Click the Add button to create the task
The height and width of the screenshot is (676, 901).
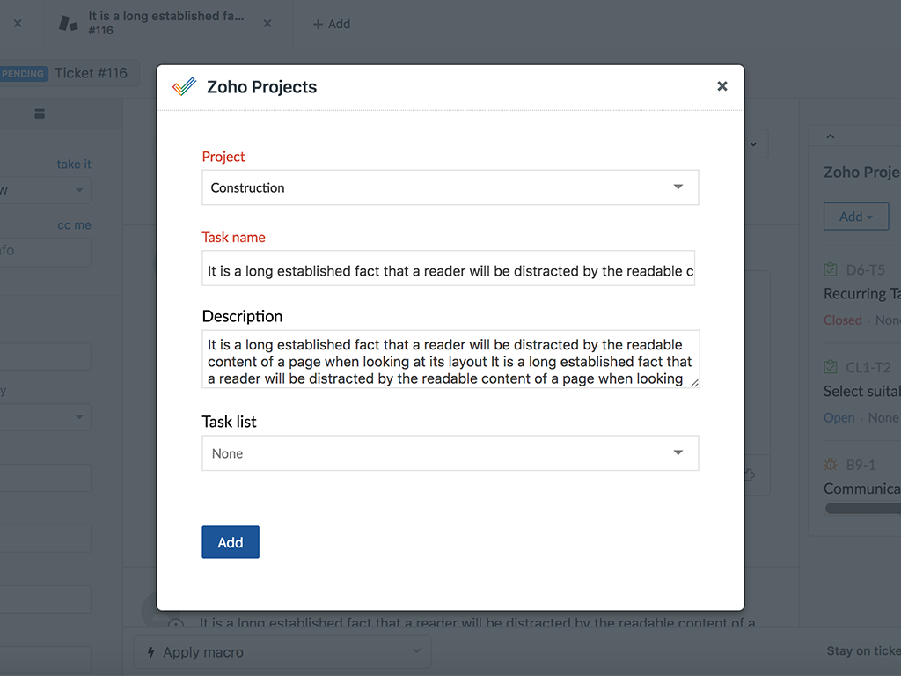click(230, 542)
